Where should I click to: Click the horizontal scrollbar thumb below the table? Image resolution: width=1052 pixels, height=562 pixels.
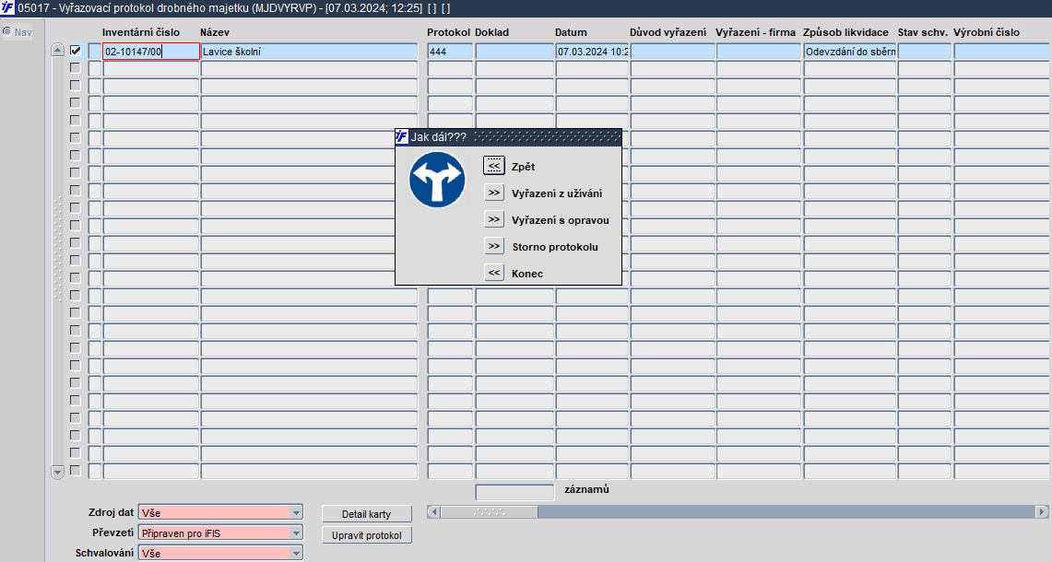[489, 511]
